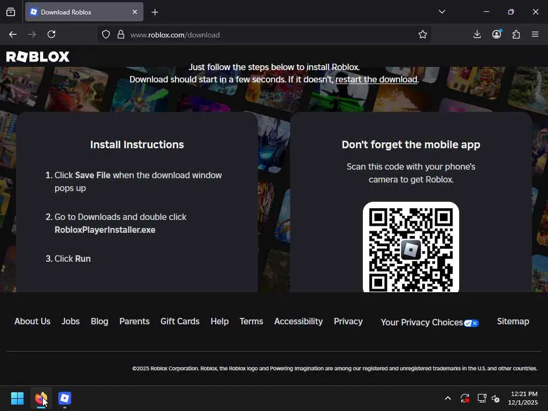548x411 pixels.
Task: Click the Firefox taskbar icon
Action: click(x=41, y=398)
